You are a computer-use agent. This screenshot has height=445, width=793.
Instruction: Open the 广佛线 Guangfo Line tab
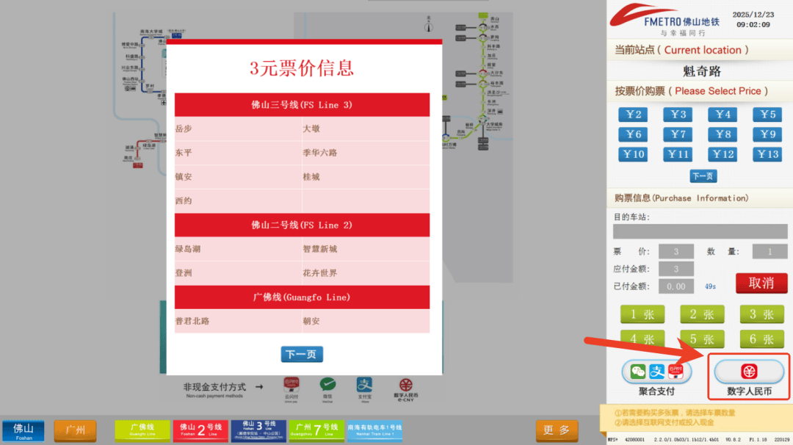click(142, 431)
